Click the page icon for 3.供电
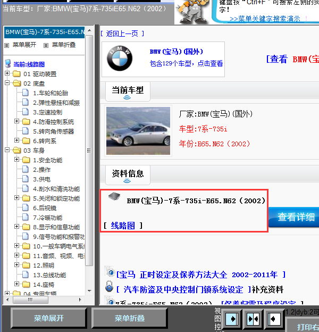The image size is (319, 332). tap(26, 179)
